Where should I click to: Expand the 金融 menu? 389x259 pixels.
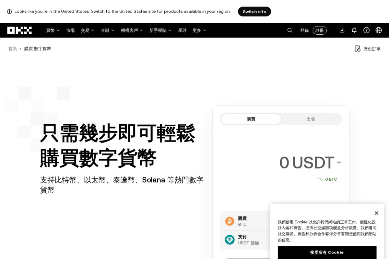[108, 30]
